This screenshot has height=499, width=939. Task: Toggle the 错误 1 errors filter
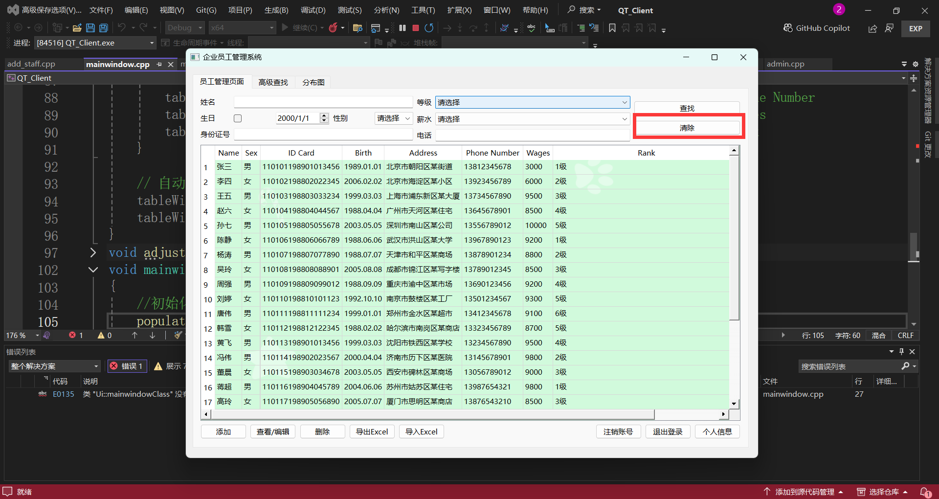click(127, 366)
